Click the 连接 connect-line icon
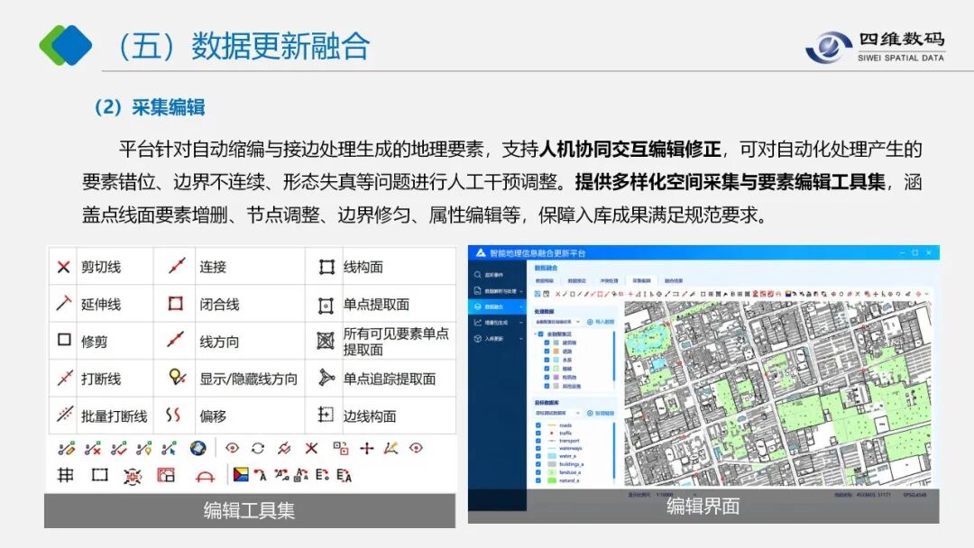Screen dimensions: 974x548 [x=177, y=266]
